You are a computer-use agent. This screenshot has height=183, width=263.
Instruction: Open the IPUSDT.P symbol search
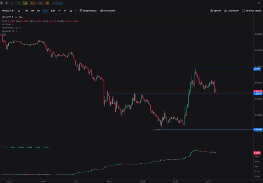point(8,11)
